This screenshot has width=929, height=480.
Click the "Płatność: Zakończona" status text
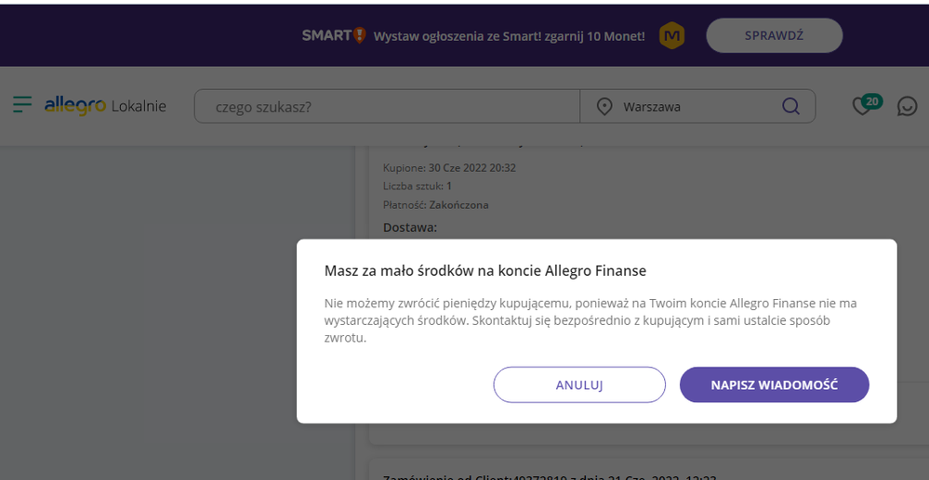pos(435,204)
